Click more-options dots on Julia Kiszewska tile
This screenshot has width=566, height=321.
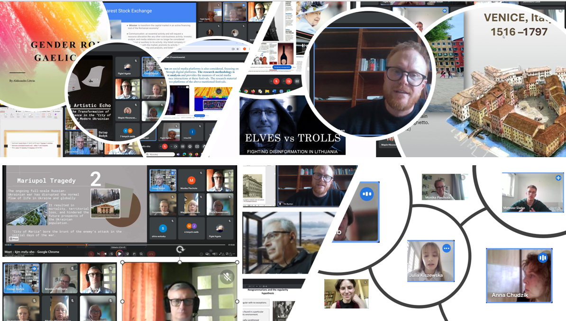(x=447, y=249)
